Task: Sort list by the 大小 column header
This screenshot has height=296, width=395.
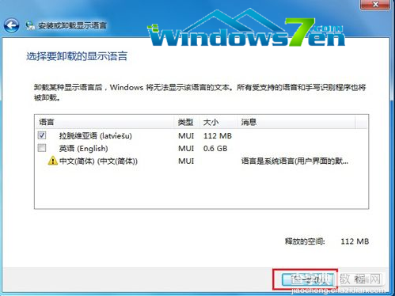Action: [218, 122]
